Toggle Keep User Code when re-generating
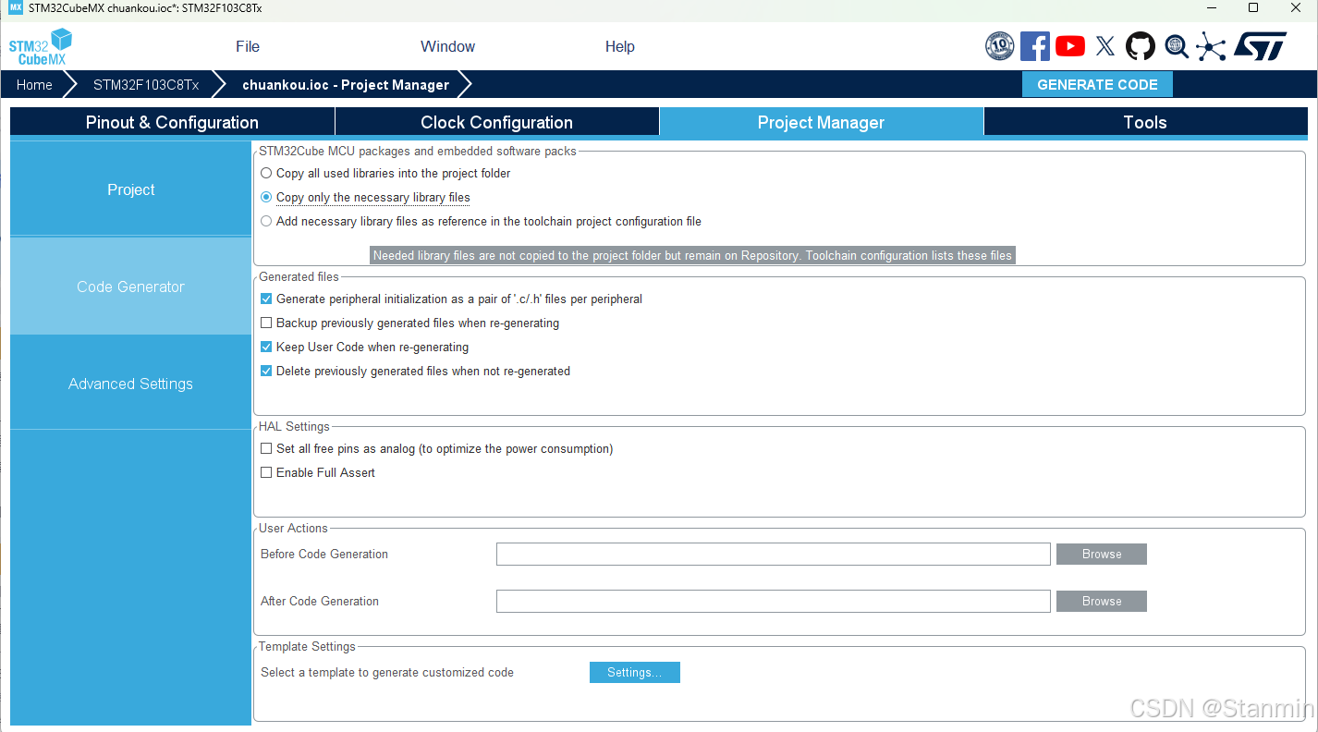The height and width of the screenshot is (732, 1318). tap(266, 347)
